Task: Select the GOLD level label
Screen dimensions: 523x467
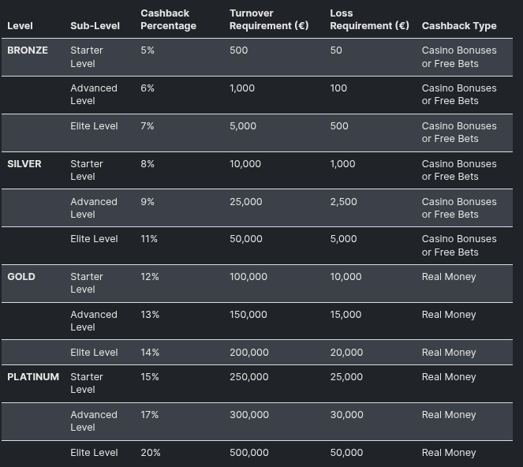Action: click(x=21, y=277)
